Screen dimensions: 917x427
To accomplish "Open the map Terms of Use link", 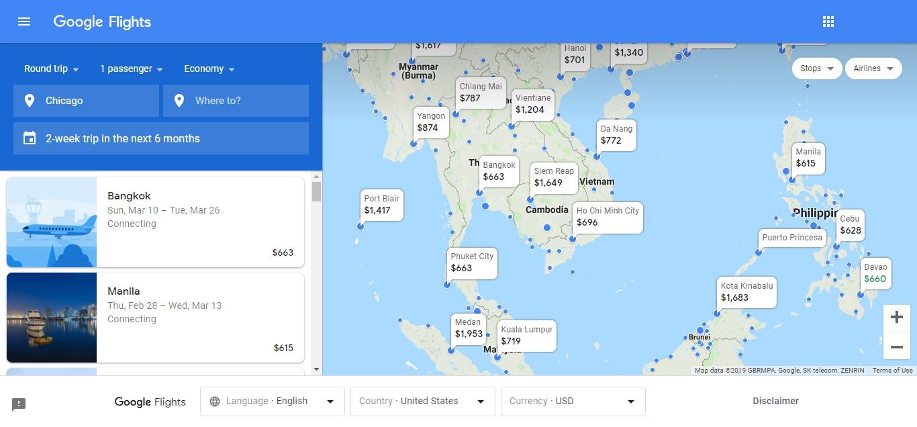I will point(892,371).
